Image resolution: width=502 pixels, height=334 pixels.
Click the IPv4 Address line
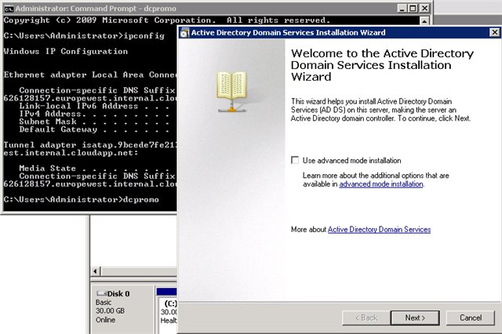pyautogui.click(x=94, y=114)
